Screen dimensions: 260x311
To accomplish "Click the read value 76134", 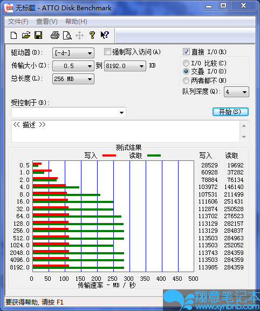I will 235,180.
